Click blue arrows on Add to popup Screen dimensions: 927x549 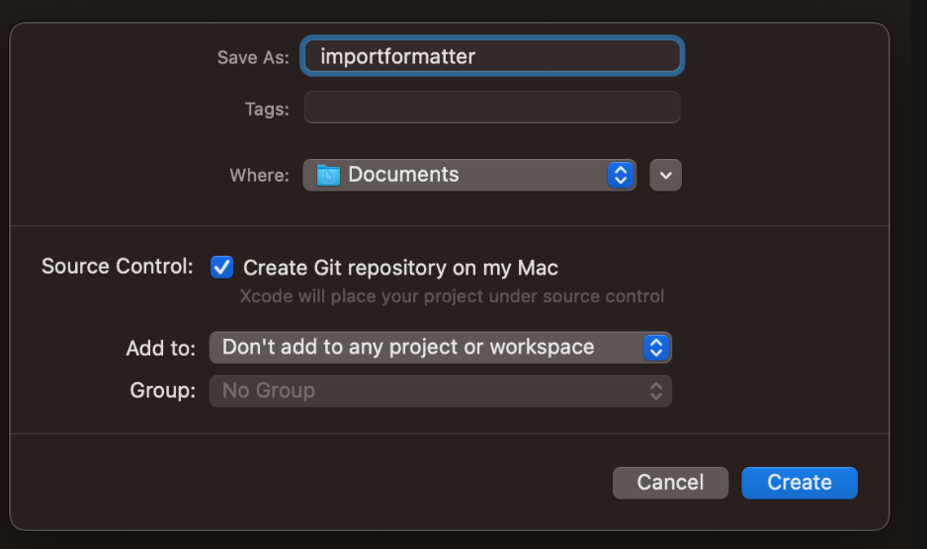pos(655,348)
